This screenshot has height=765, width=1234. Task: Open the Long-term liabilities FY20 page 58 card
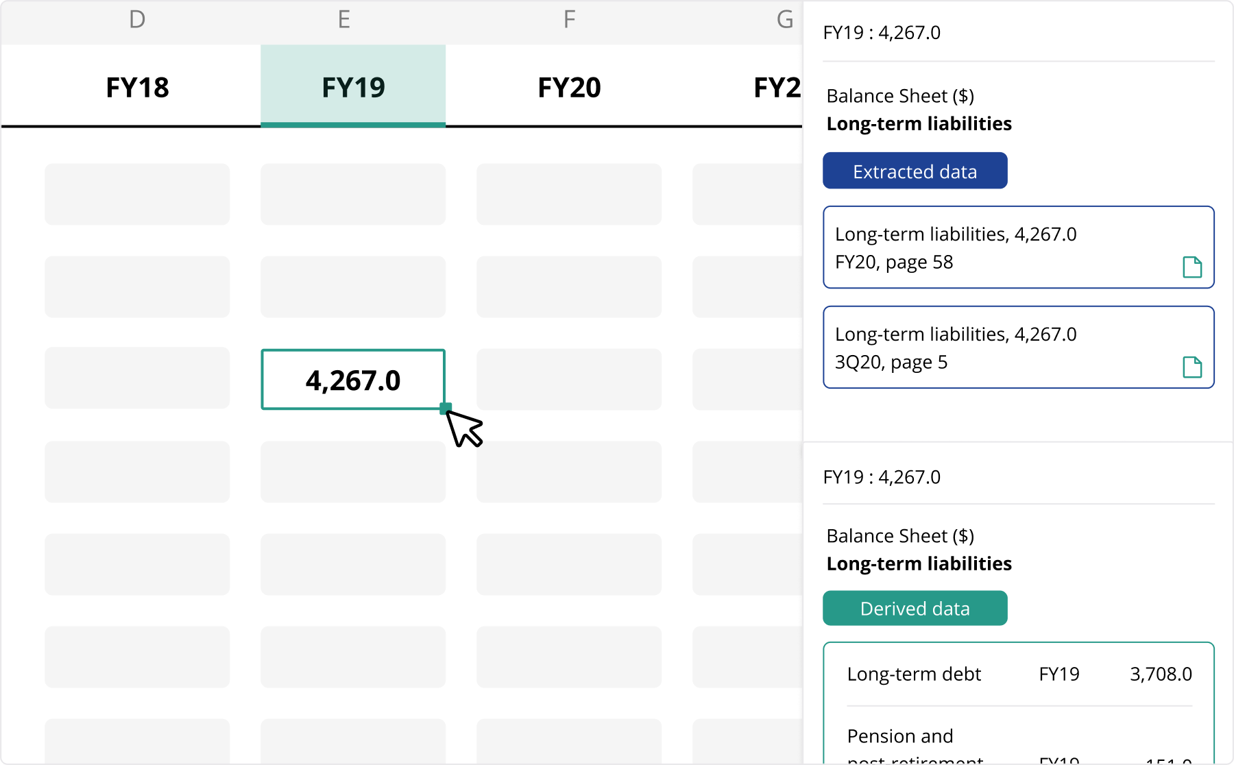[x=1018, y=247]
